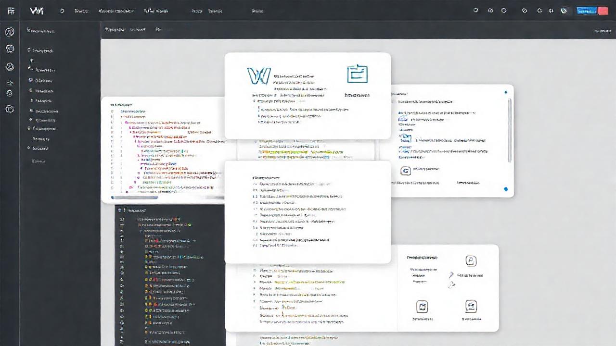
Task: Click horizontal scrollbar under light code card
Action: [135, 198]
